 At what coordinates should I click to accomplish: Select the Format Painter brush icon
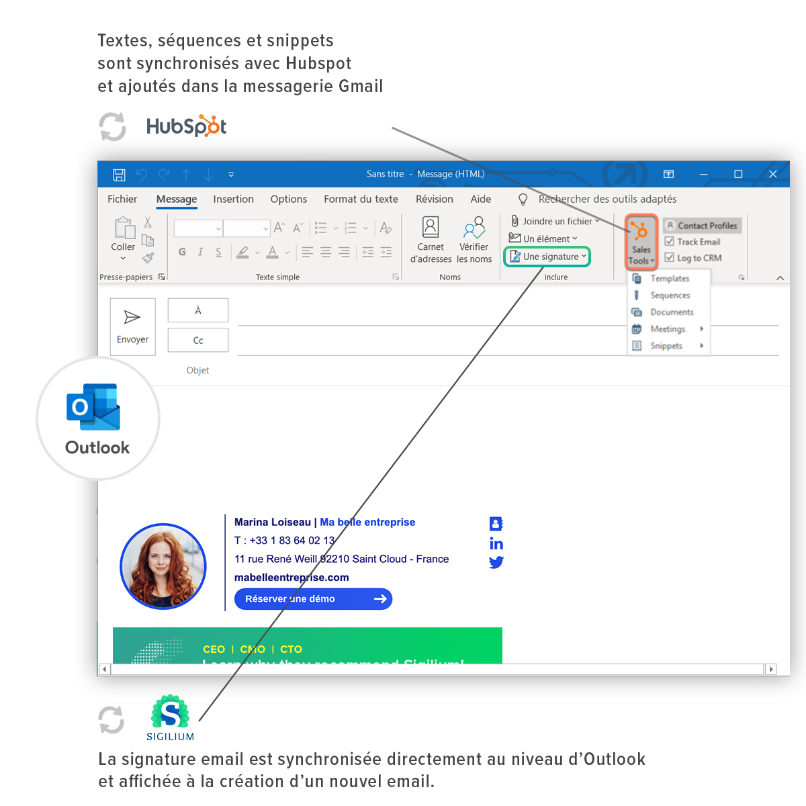tap(148, 258)
